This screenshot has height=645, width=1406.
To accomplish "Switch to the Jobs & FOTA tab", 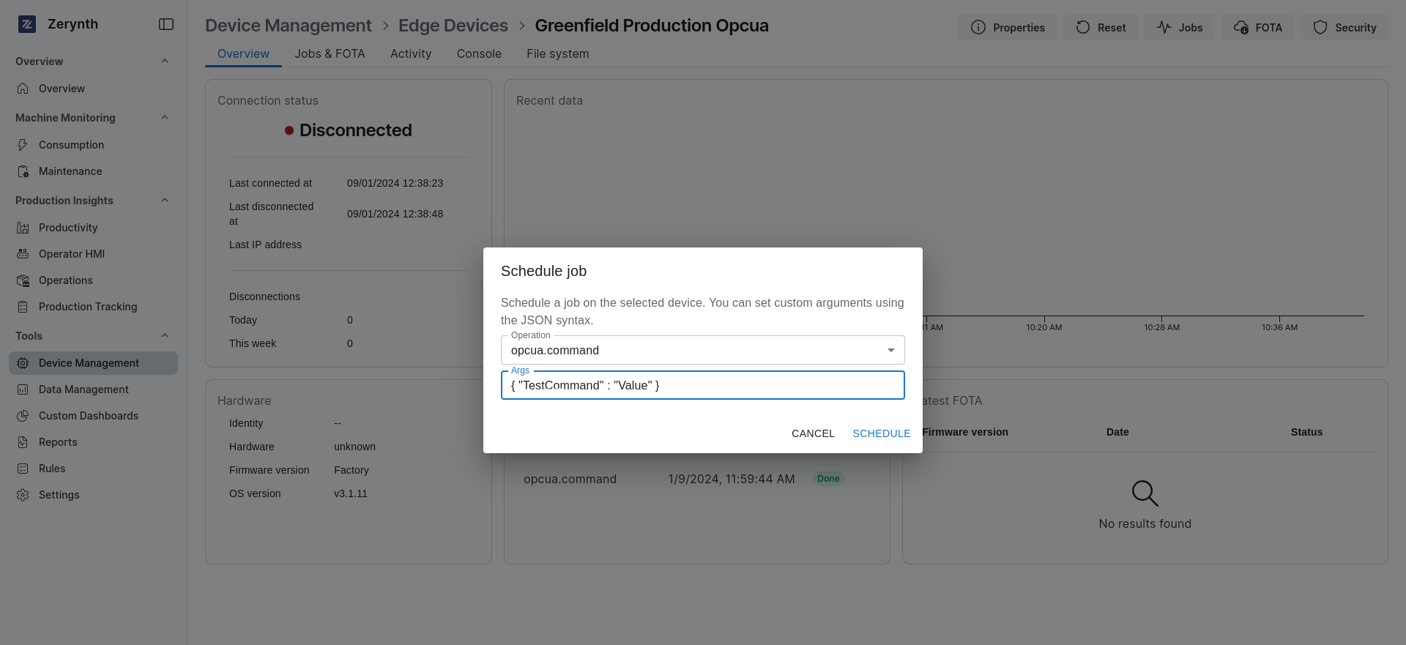I will coord(330,53).
